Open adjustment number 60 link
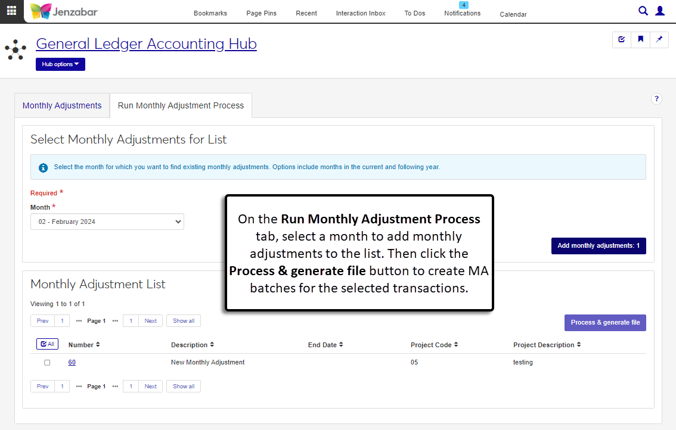This screenshot has height=430, width=676. click(72, 363)
